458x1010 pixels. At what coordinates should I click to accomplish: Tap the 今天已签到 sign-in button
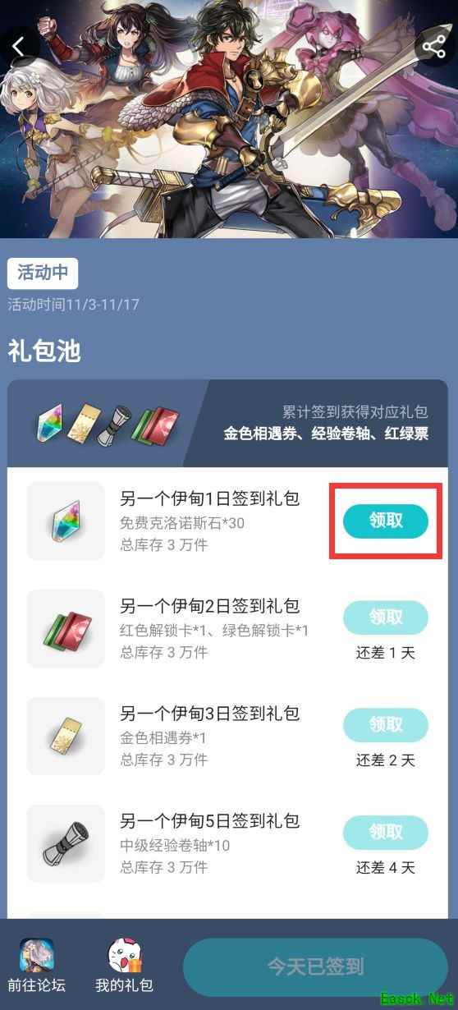315,966
